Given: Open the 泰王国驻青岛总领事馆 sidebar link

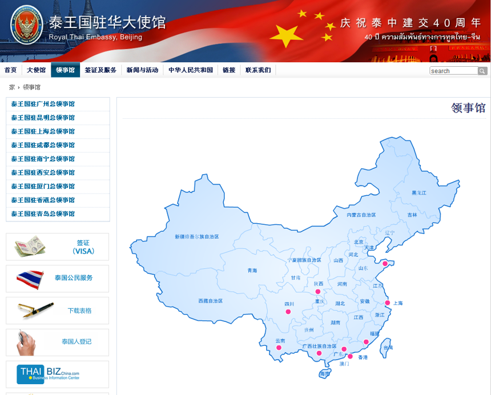Looking at the screenshot, I should 43,213.
